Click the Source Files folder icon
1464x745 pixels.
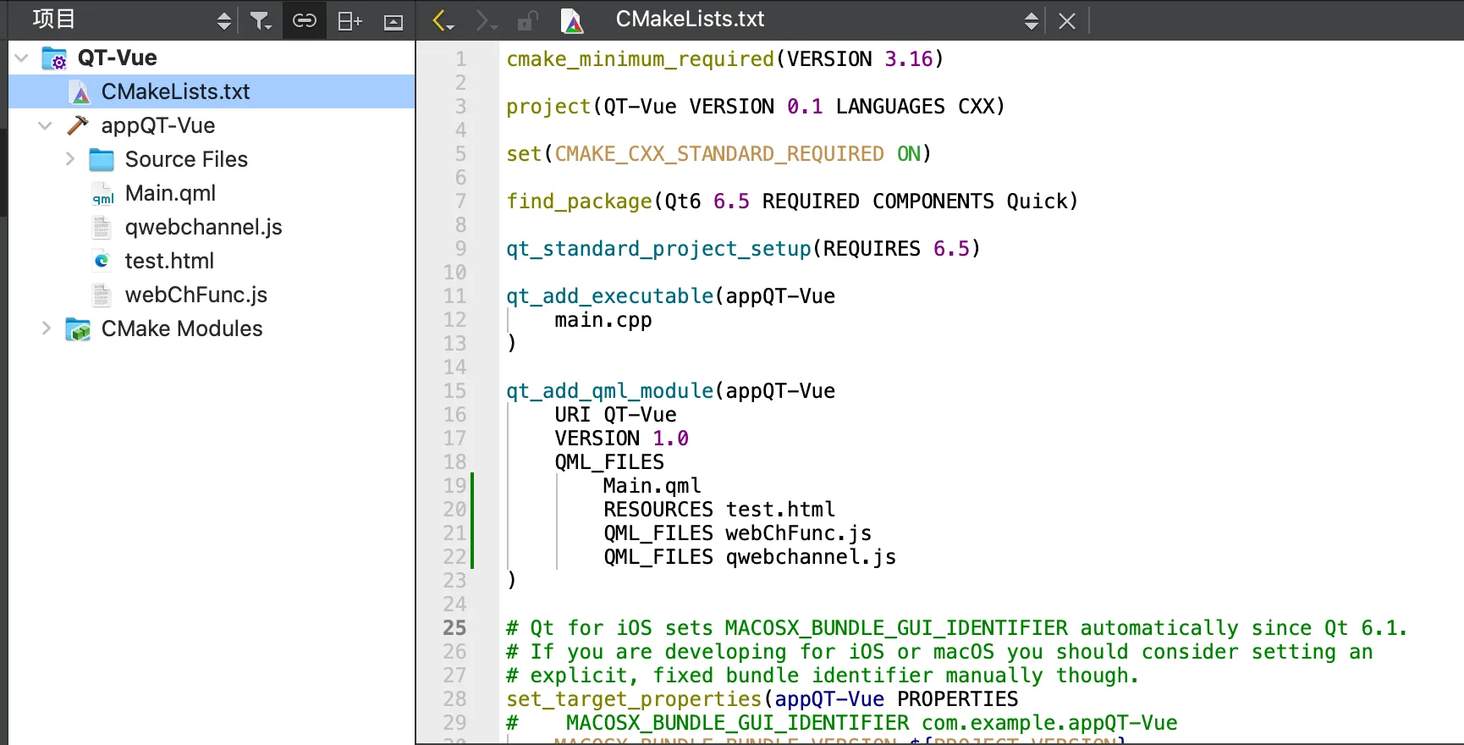(102, 159)
